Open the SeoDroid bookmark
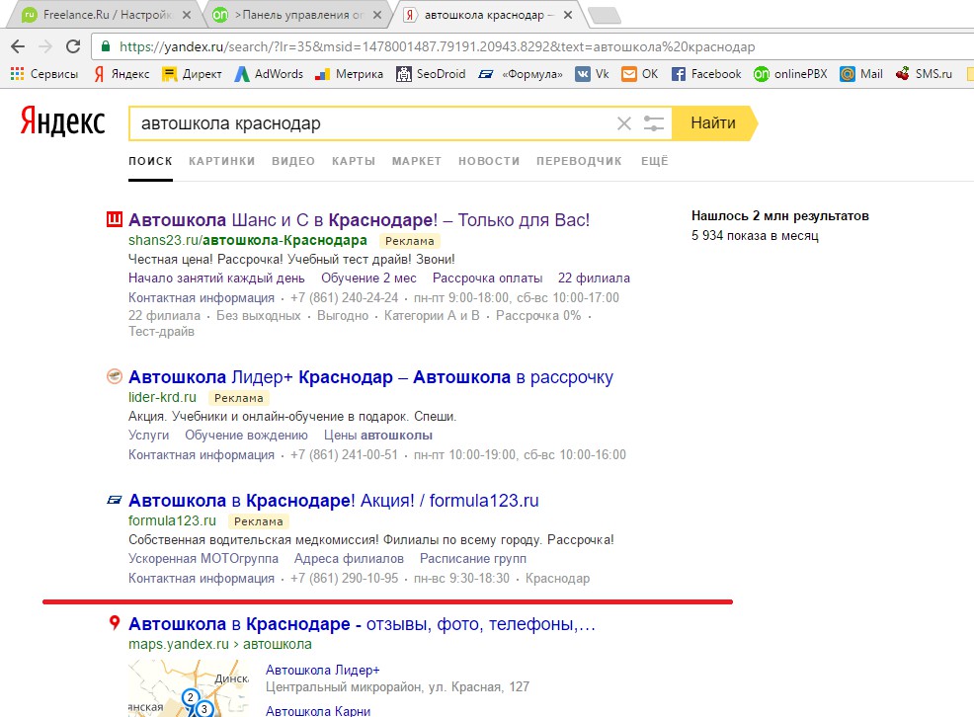This screenshot has width=974, height=717. (431, 74)
